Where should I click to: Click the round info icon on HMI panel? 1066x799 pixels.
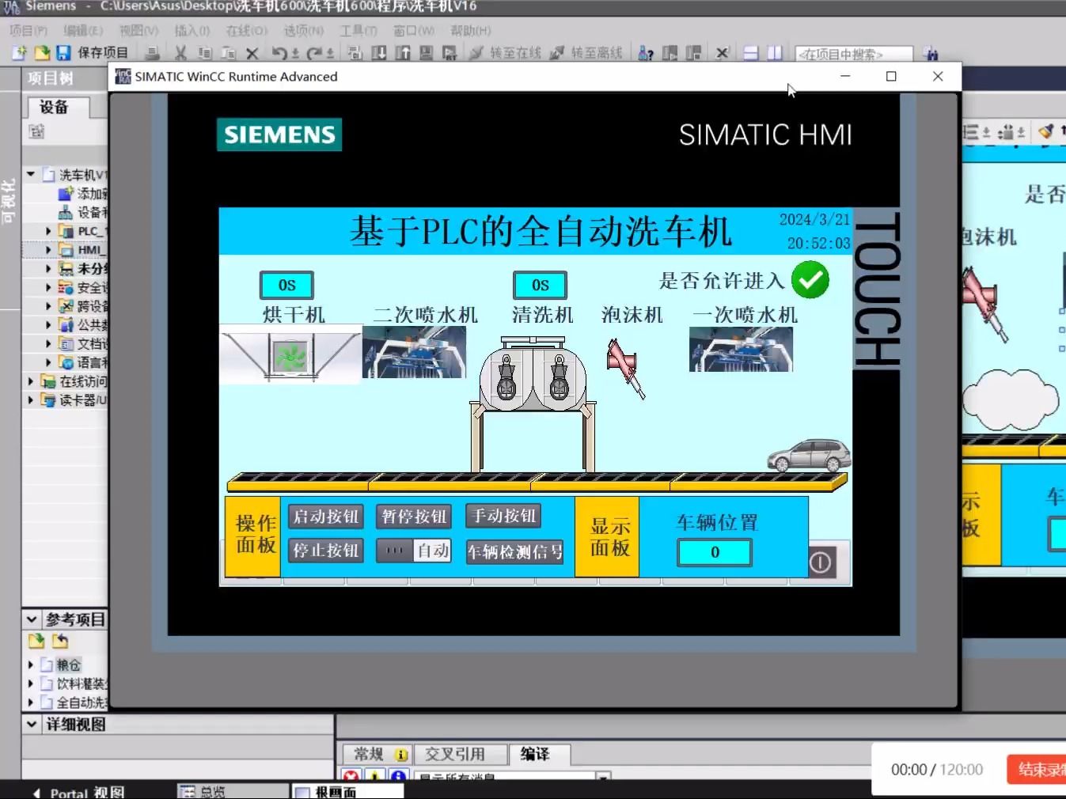[821, 562]
